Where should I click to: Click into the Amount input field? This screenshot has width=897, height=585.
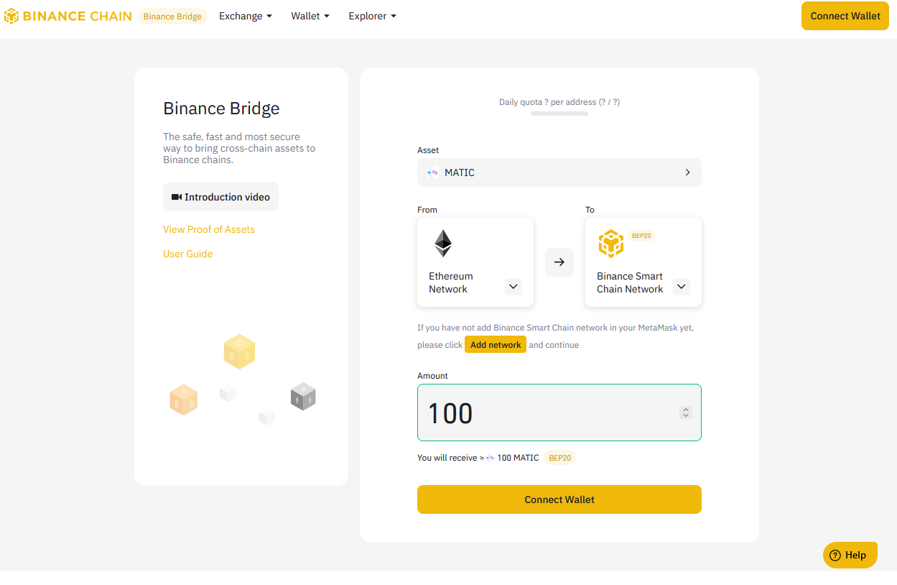546,413
